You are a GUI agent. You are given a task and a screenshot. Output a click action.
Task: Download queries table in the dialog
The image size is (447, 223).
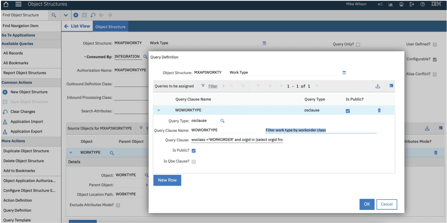(378, 86)
